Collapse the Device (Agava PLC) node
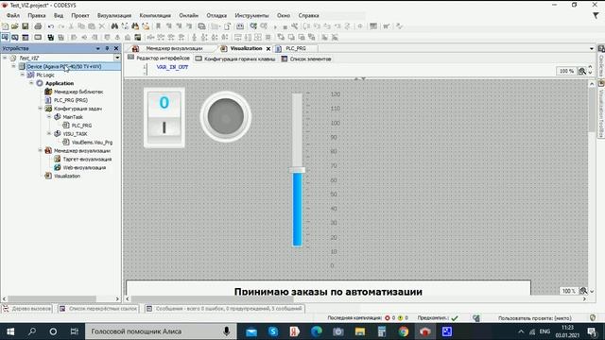The height and width of the screenshot is (340, 605). tap(13, 66)
